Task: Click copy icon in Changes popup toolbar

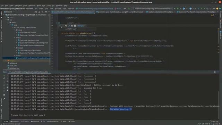Action: [72, 26]
